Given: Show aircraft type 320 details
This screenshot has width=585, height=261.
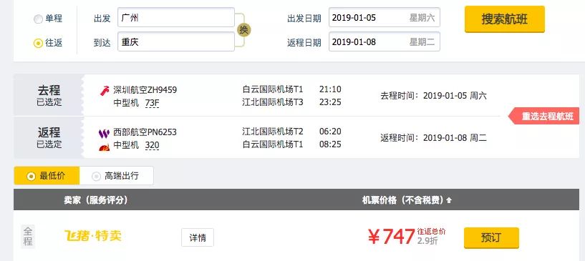Looking at the screenshot, I should [153, 145].
